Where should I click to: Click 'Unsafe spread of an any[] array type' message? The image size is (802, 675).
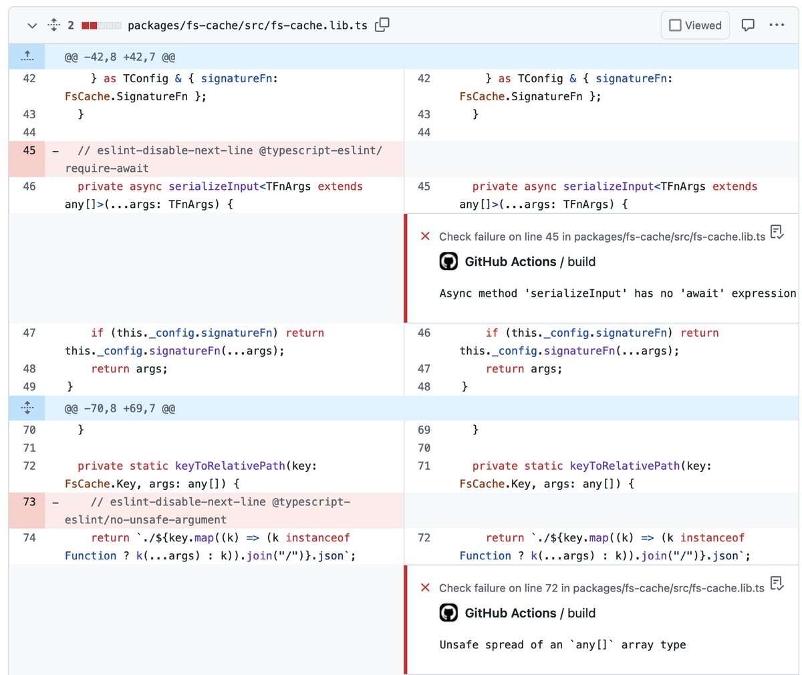coord(563,645)
